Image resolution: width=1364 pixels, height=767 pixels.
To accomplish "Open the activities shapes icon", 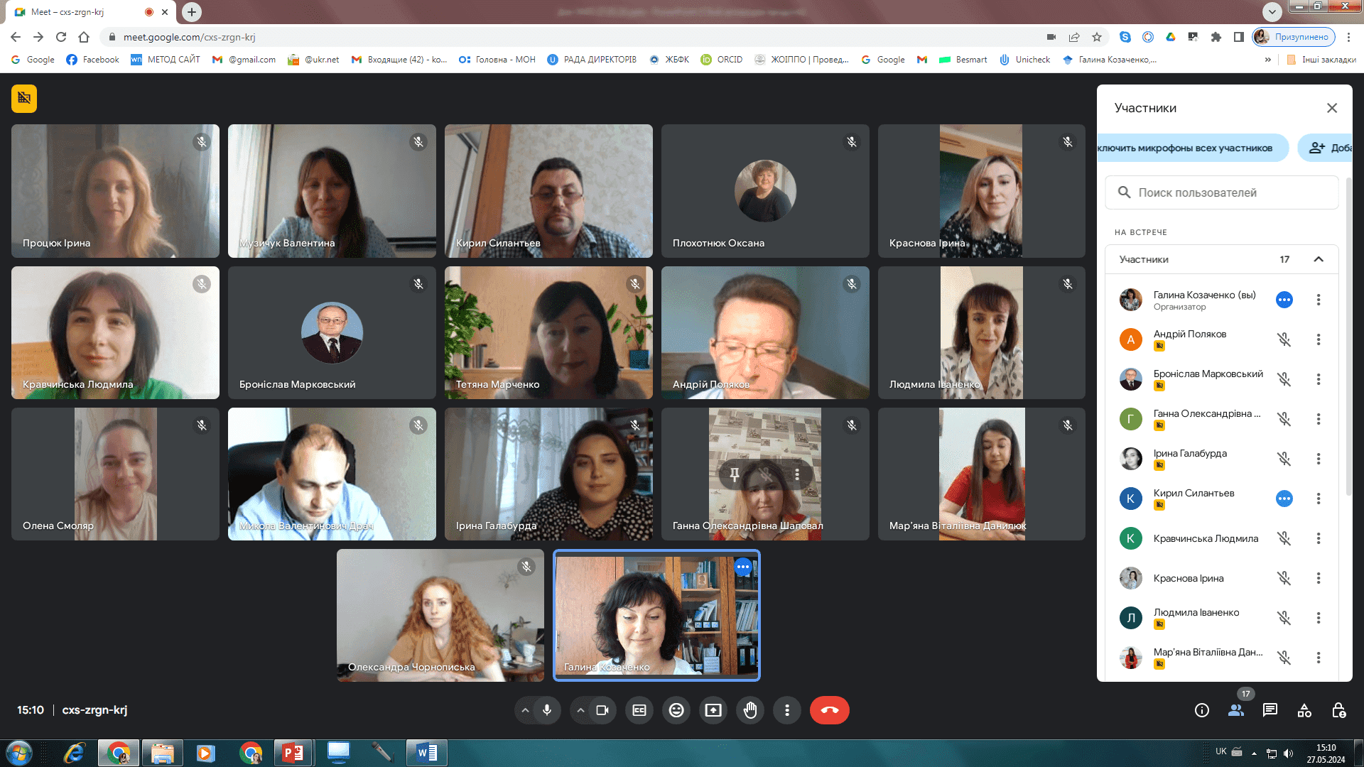I will pyautogui.click(x=1304, y=710).
